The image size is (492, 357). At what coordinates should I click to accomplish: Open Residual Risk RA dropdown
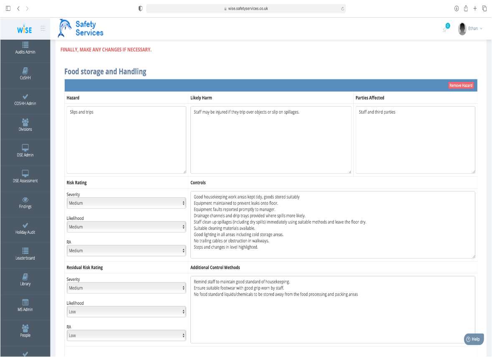point(126,335)
